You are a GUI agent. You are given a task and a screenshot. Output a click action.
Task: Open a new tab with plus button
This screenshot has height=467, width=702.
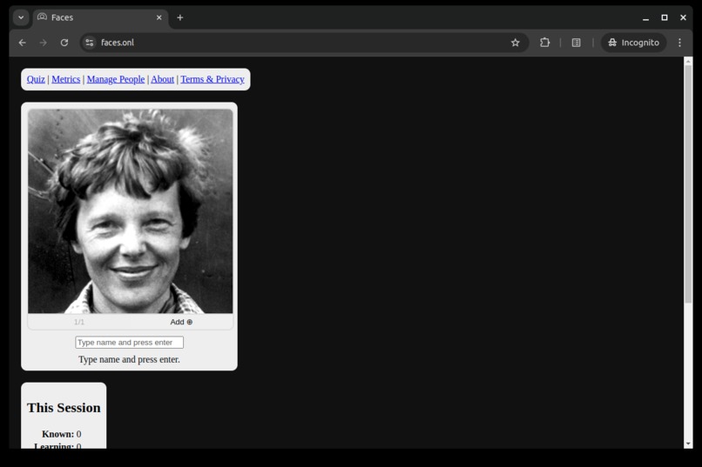[x=180, y=17]
